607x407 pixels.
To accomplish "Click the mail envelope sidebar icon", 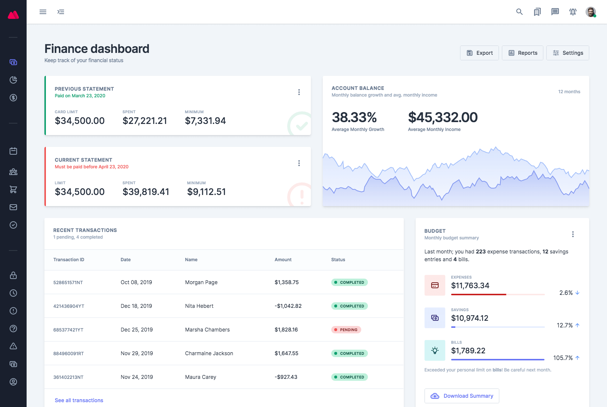I will coord(13,207).
